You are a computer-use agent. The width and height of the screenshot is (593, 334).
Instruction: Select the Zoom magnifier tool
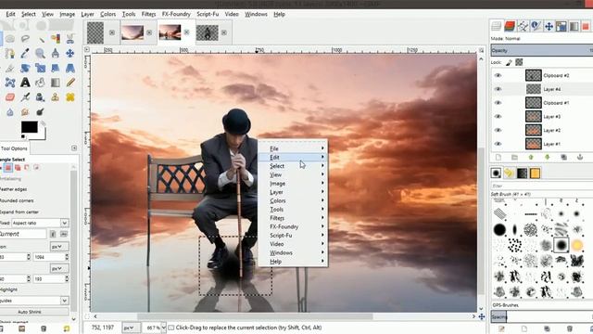pyautogui.click(x=40, y=54)
